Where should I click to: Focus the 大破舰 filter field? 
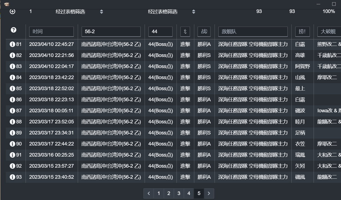tap(329, 32)
